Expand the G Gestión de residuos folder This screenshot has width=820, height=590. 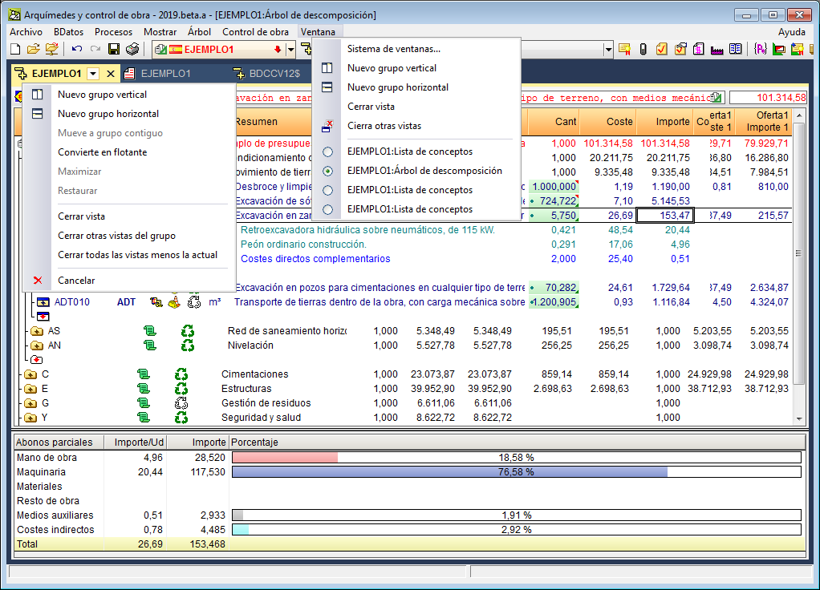coord(30,403)
